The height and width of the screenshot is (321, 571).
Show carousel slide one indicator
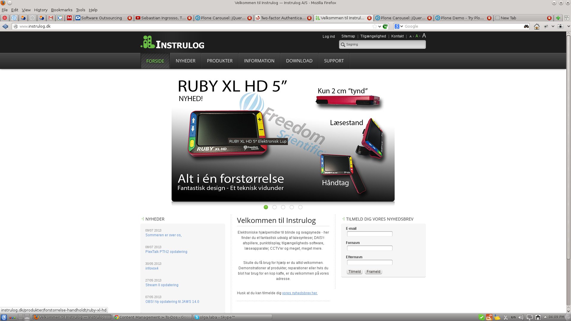pyautogui.click(x=266, y=207)
